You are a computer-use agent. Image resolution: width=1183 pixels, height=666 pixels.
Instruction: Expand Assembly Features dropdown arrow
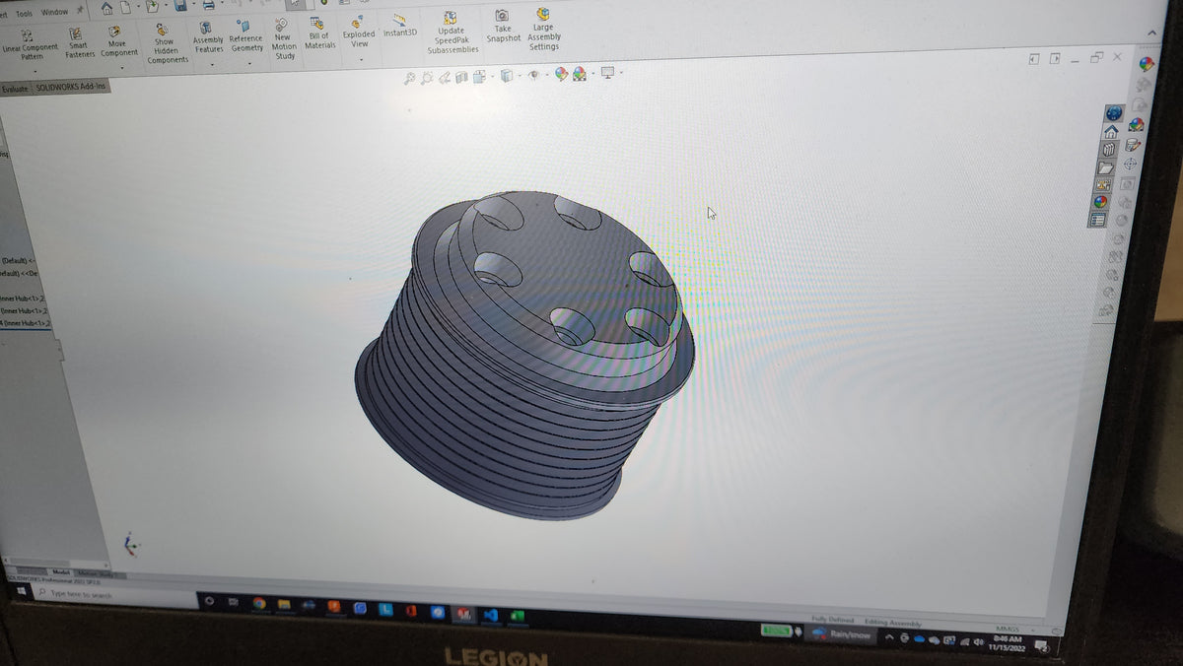(x=210, y=65)
